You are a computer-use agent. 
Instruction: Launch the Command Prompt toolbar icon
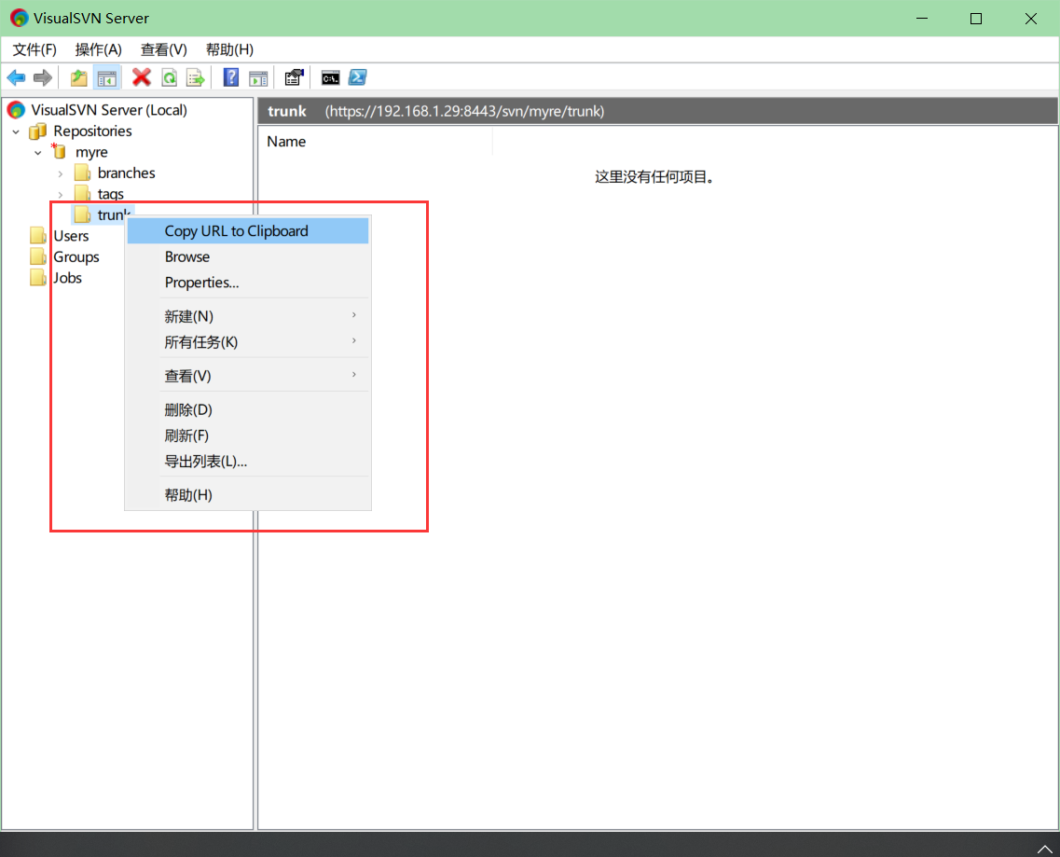pyautogui.click(x=331, y=77)
